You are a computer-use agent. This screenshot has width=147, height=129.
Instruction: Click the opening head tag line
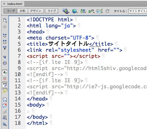click(36, 32)
